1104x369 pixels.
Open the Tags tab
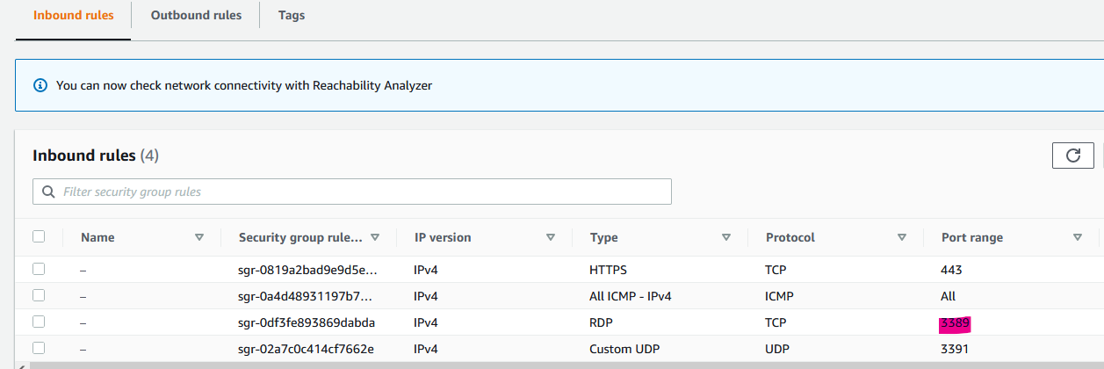coord(292,15)
